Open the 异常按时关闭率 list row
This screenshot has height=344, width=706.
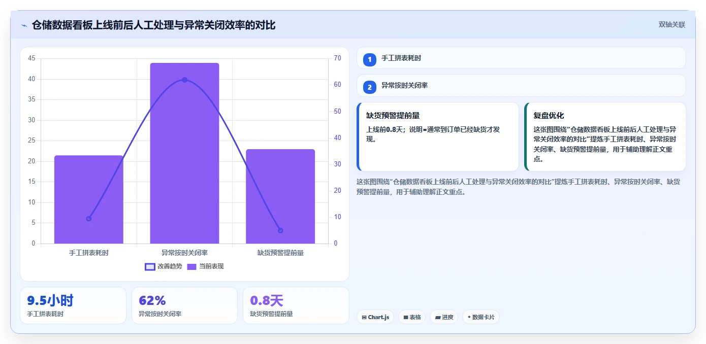[x=521, y=86]
